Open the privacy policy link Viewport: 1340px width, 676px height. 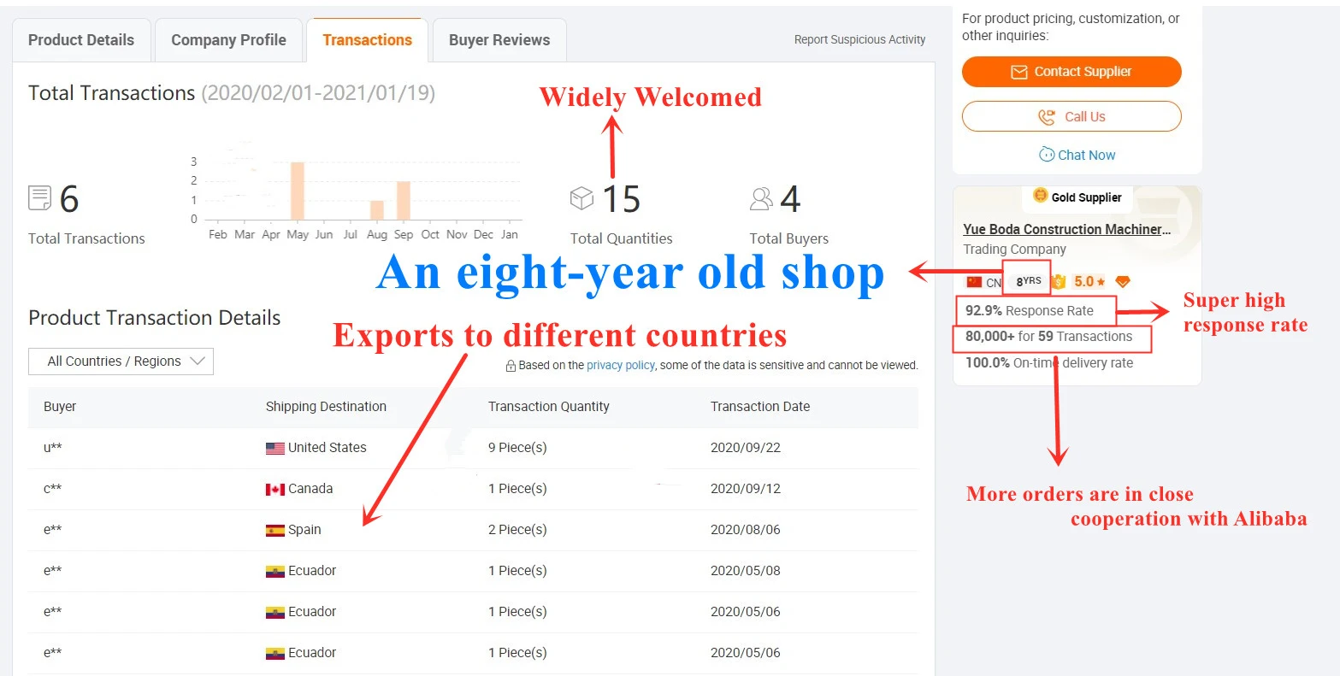620,365
